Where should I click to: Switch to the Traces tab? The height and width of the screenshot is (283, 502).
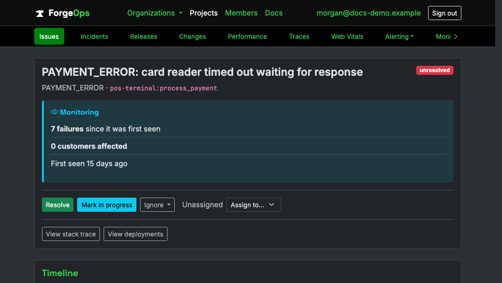299,37
